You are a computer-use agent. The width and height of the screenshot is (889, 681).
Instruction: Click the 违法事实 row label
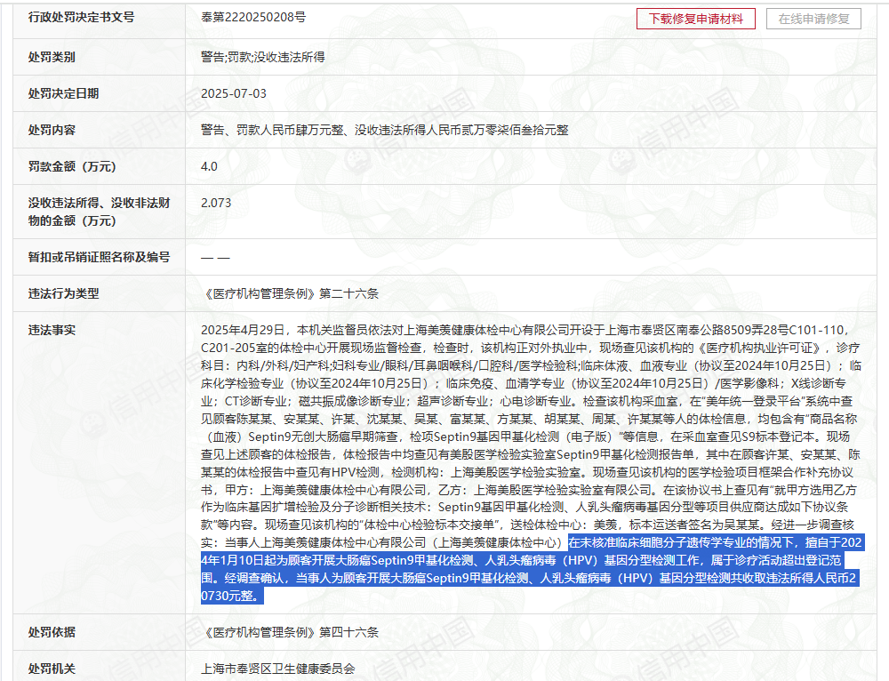pyautogui.click(x=52, y=330)
